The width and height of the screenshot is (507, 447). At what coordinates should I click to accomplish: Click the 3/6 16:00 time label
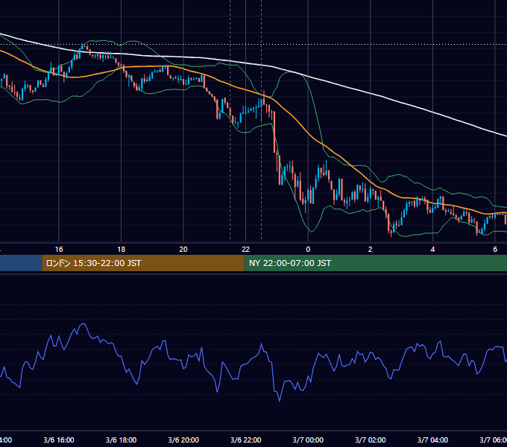(x=59, y=440)
